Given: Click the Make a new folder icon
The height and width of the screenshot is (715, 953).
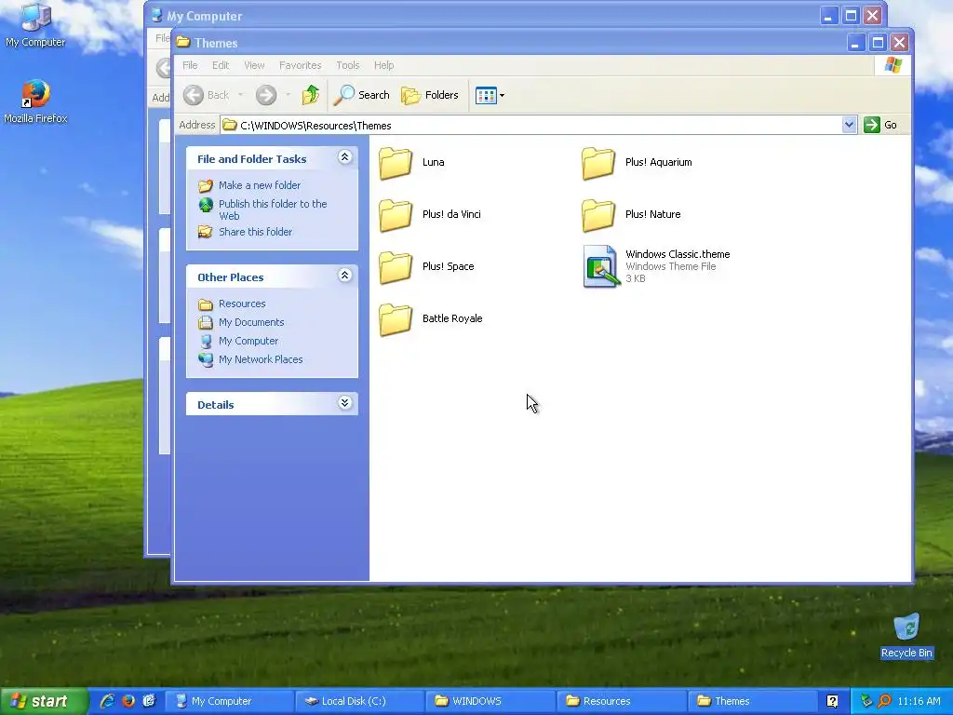Looking at the screenshot, I should (206, 185).
